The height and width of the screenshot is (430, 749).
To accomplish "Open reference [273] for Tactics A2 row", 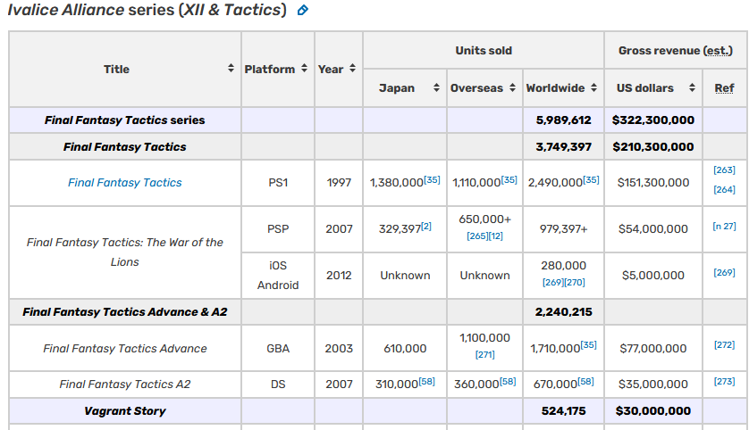I will (x=724, y=381).
